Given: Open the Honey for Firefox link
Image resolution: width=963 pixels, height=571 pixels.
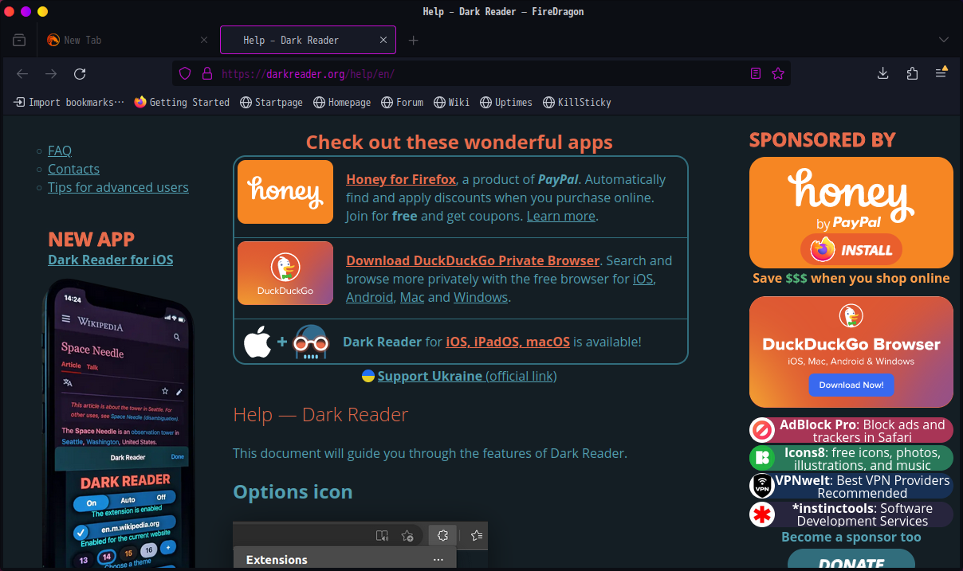Looking at the screenshot, I should click(401, 179).
